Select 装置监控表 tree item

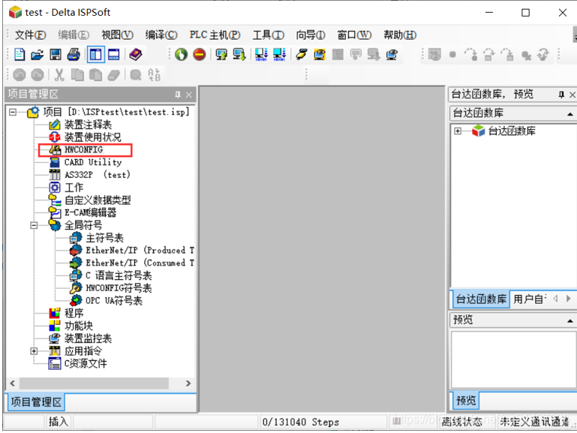(x=88, y=338)
